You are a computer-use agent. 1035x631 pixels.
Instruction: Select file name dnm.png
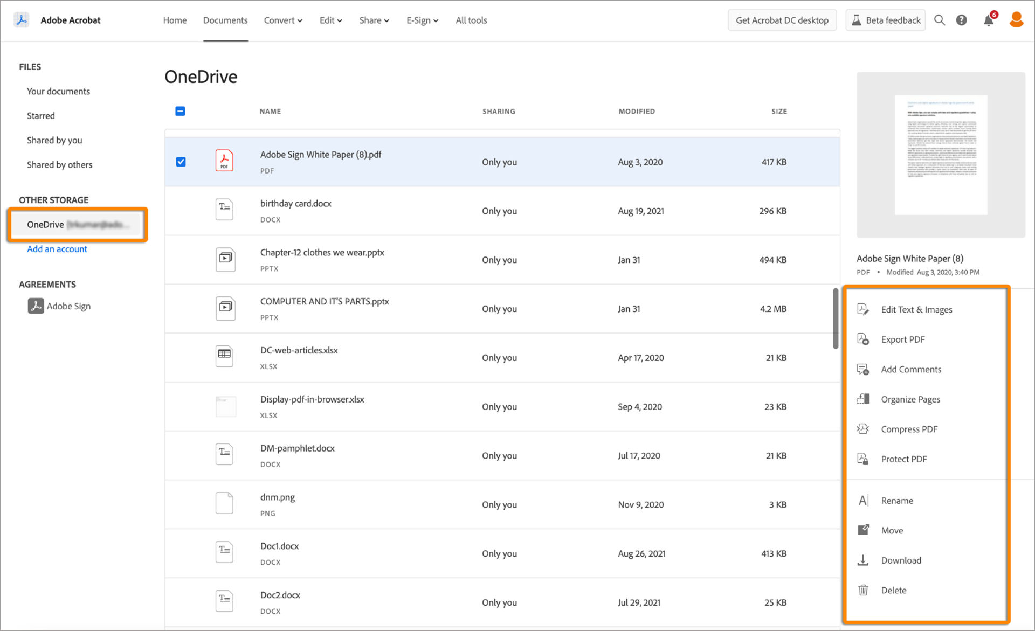click(x=278, y=497)
